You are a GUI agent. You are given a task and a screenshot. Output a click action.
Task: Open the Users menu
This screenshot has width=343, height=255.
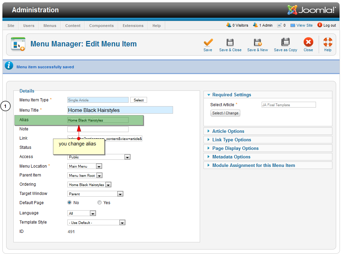click(x=29, y=26)
